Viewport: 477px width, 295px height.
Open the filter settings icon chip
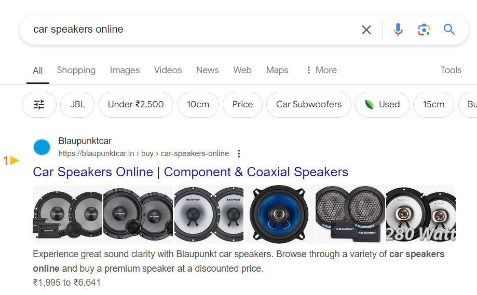(39, 105)
